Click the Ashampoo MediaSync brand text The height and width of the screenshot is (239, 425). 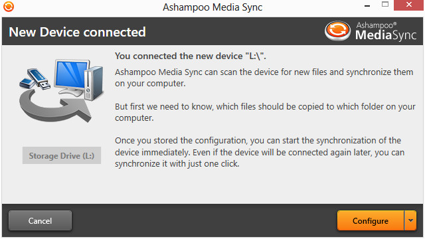pos(386,31)
